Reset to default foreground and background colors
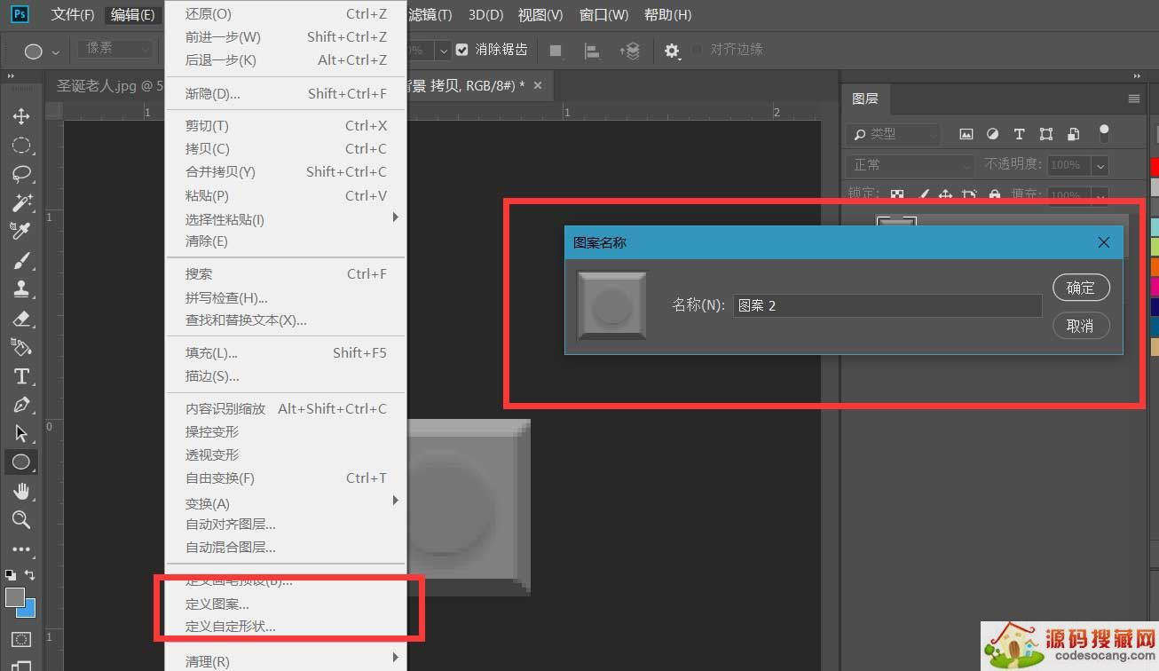This screenshot has height=671, width=1159. coord(10,574)
